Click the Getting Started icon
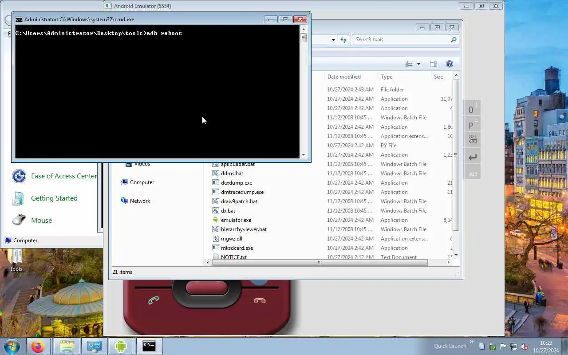 click(x=19, y=198)
